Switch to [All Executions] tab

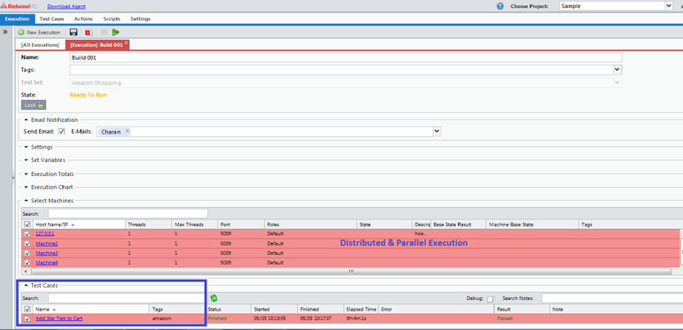tap(40, 45)
